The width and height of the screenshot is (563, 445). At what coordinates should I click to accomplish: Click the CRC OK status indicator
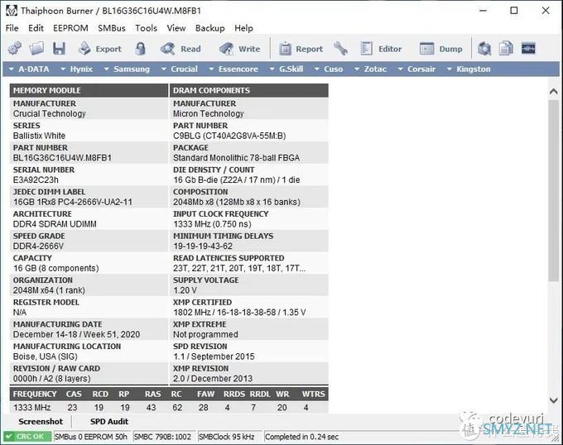[27, 437]
